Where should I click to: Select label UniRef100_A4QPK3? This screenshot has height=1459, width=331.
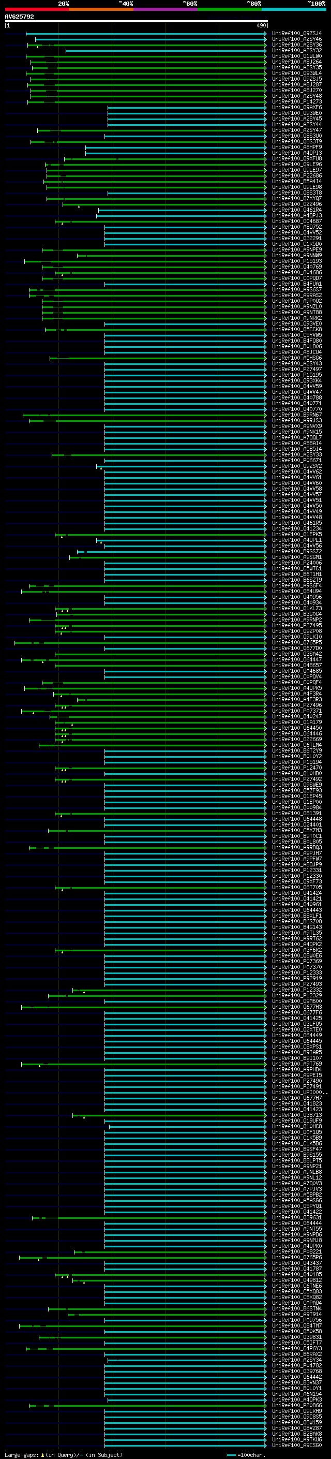pos(296,1400)
